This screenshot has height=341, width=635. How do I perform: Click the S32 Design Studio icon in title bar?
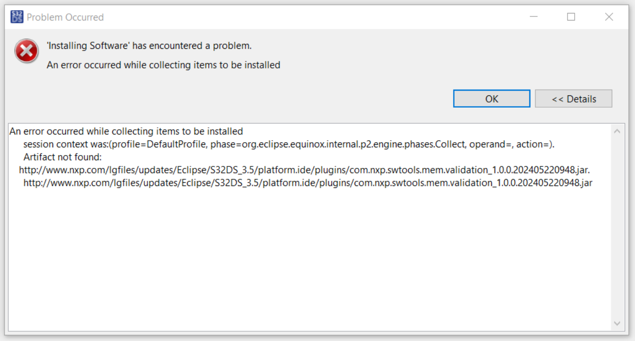16,16
